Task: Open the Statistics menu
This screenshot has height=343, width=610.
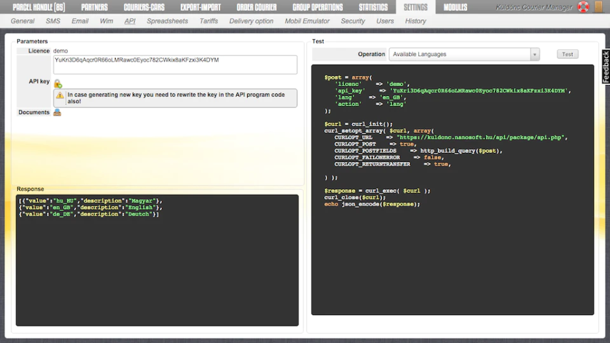Action: click(374, 7)
